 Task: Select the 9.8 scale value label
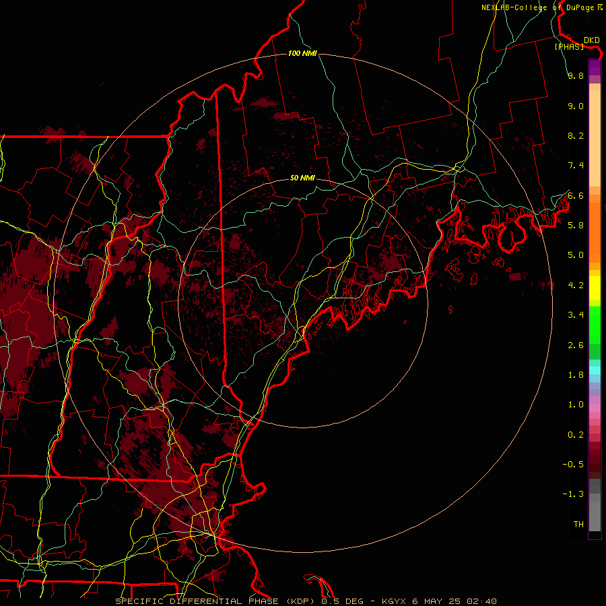tap(576, 75)
